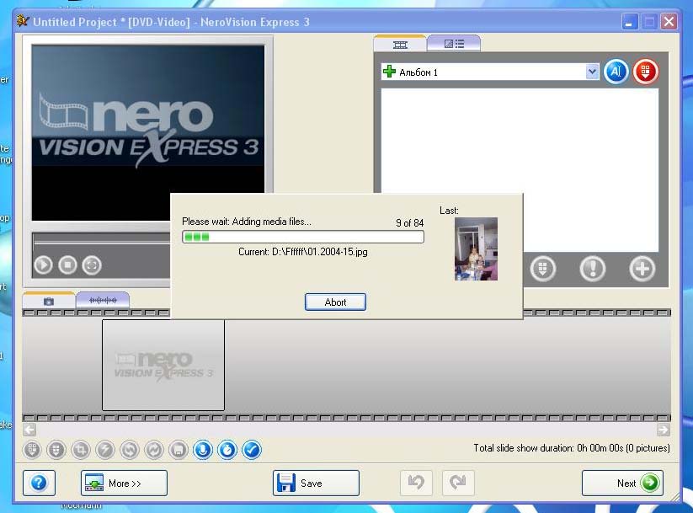The height and width of the screenshot is (513, 693).
Task: Click the blue checkmark icon
Action: tap(252, 450)
